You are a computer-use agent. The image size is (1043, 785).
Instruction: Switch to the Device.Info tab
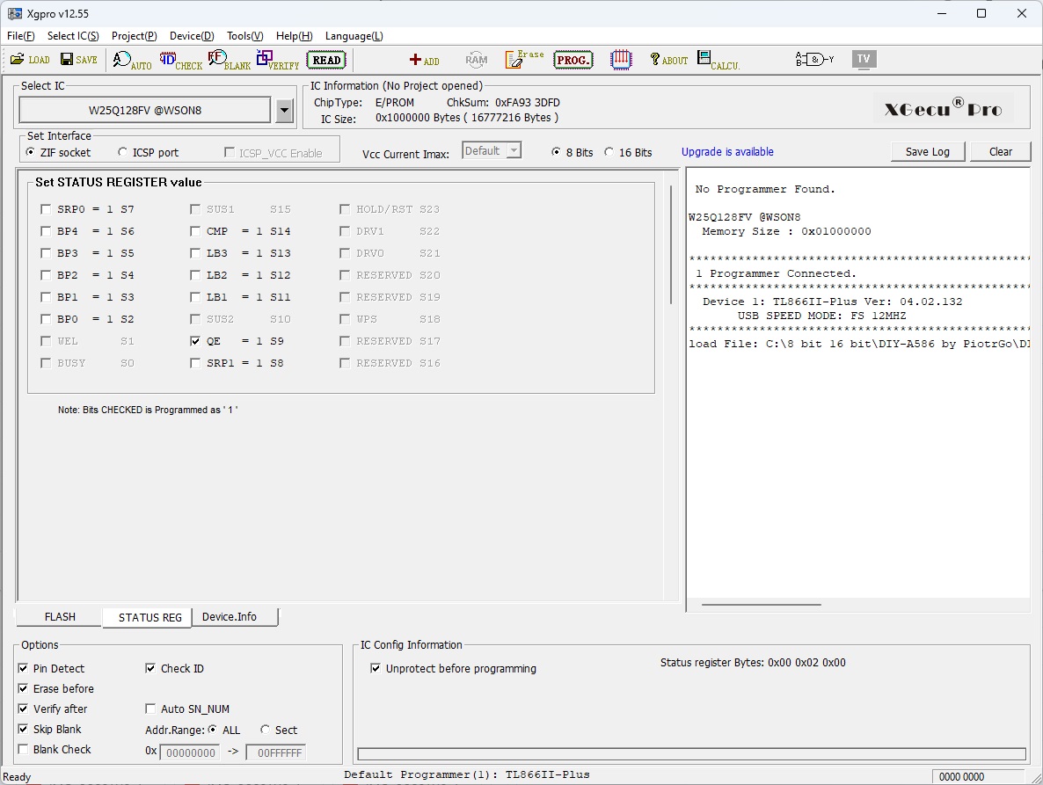click(x=230, y=617)
